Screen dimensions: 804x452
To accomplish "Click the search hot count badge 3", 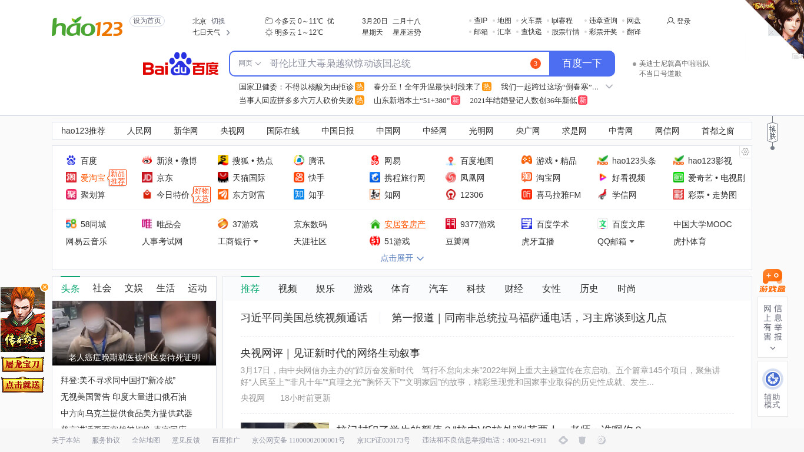I will [535, 64].
